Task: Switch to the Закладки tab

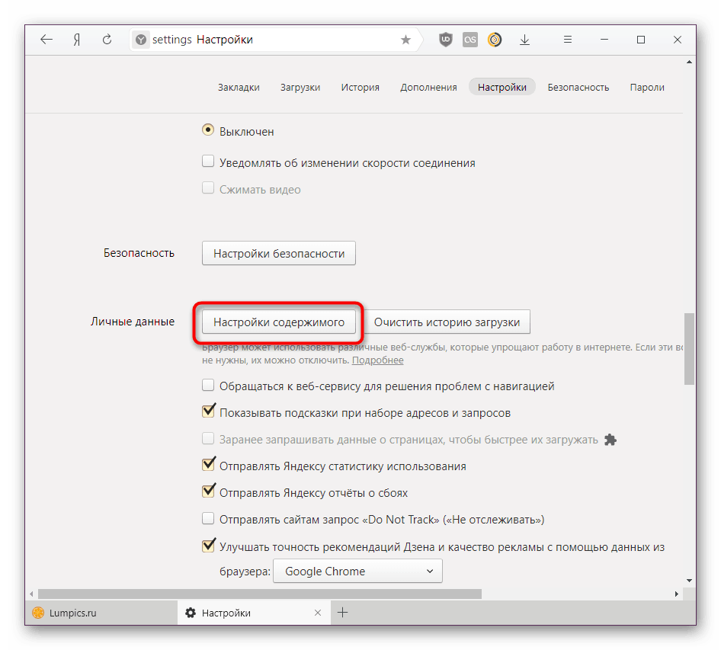Action: point(239,88)
